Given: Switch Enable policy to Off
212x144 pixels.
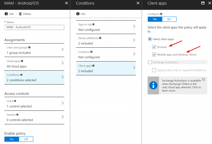Looking at the screenshot, I should pyautogui.click(x=26, y=139).
